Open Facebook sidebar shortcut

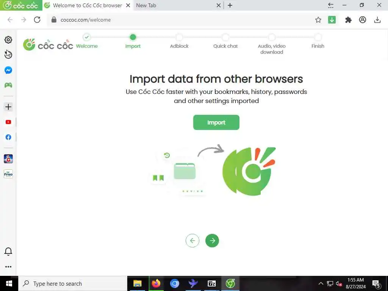(8, 137)
